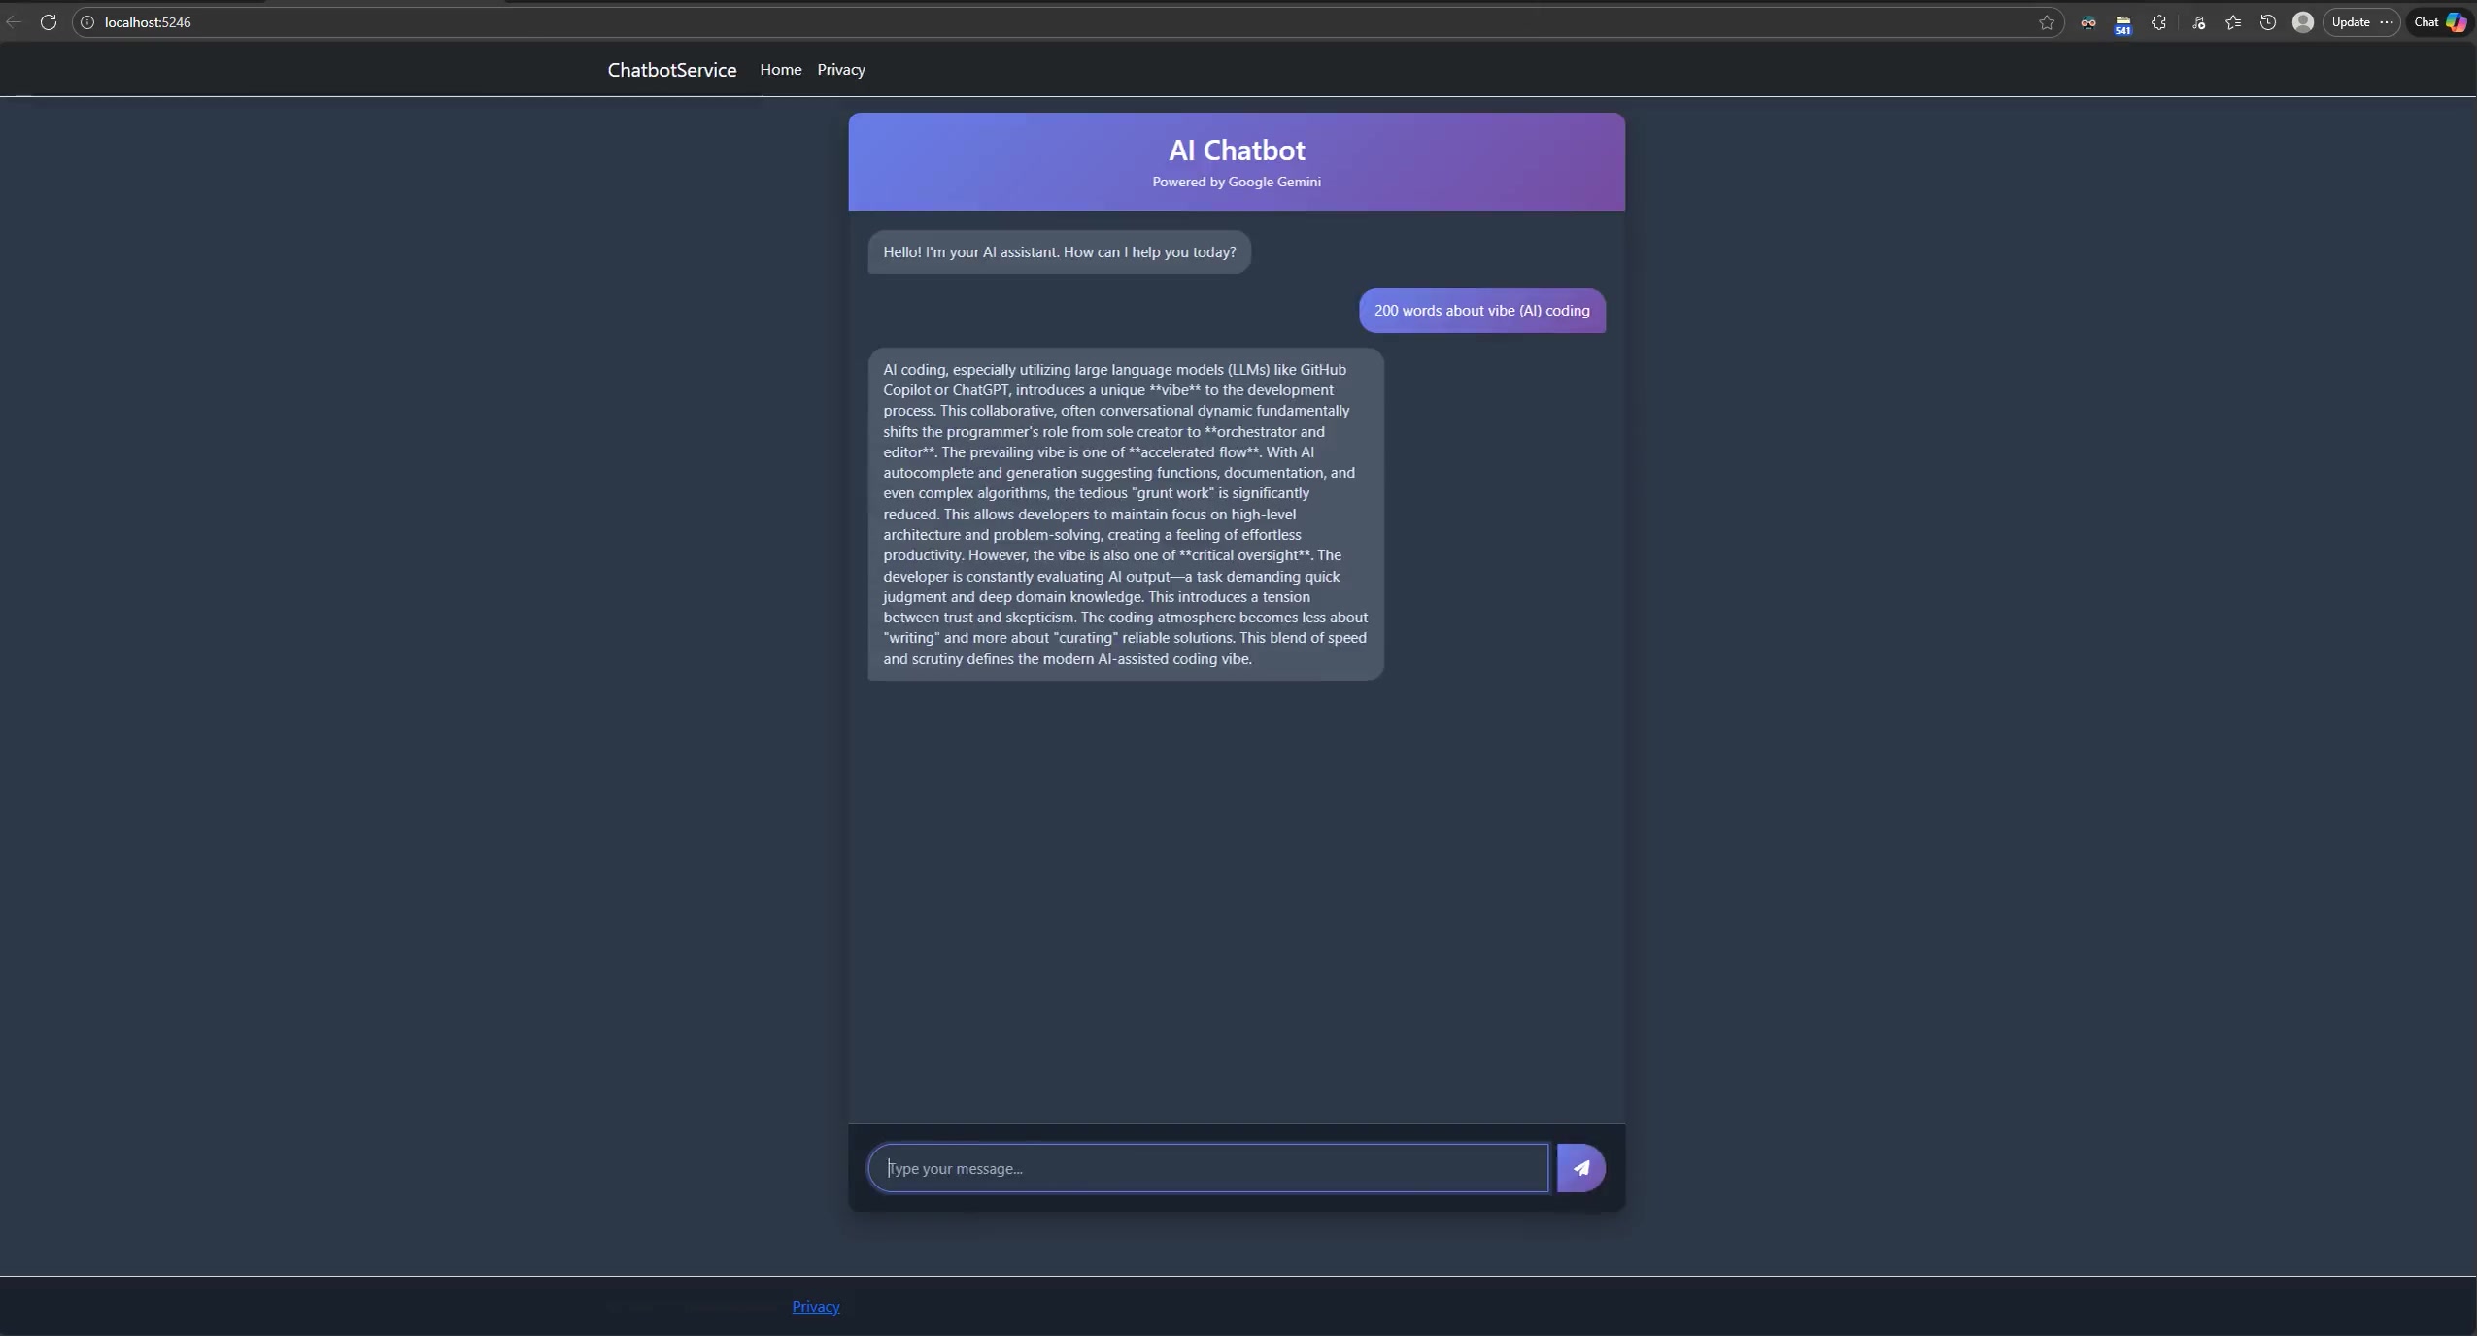Click the browser profile avatar
Screen dimensions: 2477x1336
[x=2301, y=21]
